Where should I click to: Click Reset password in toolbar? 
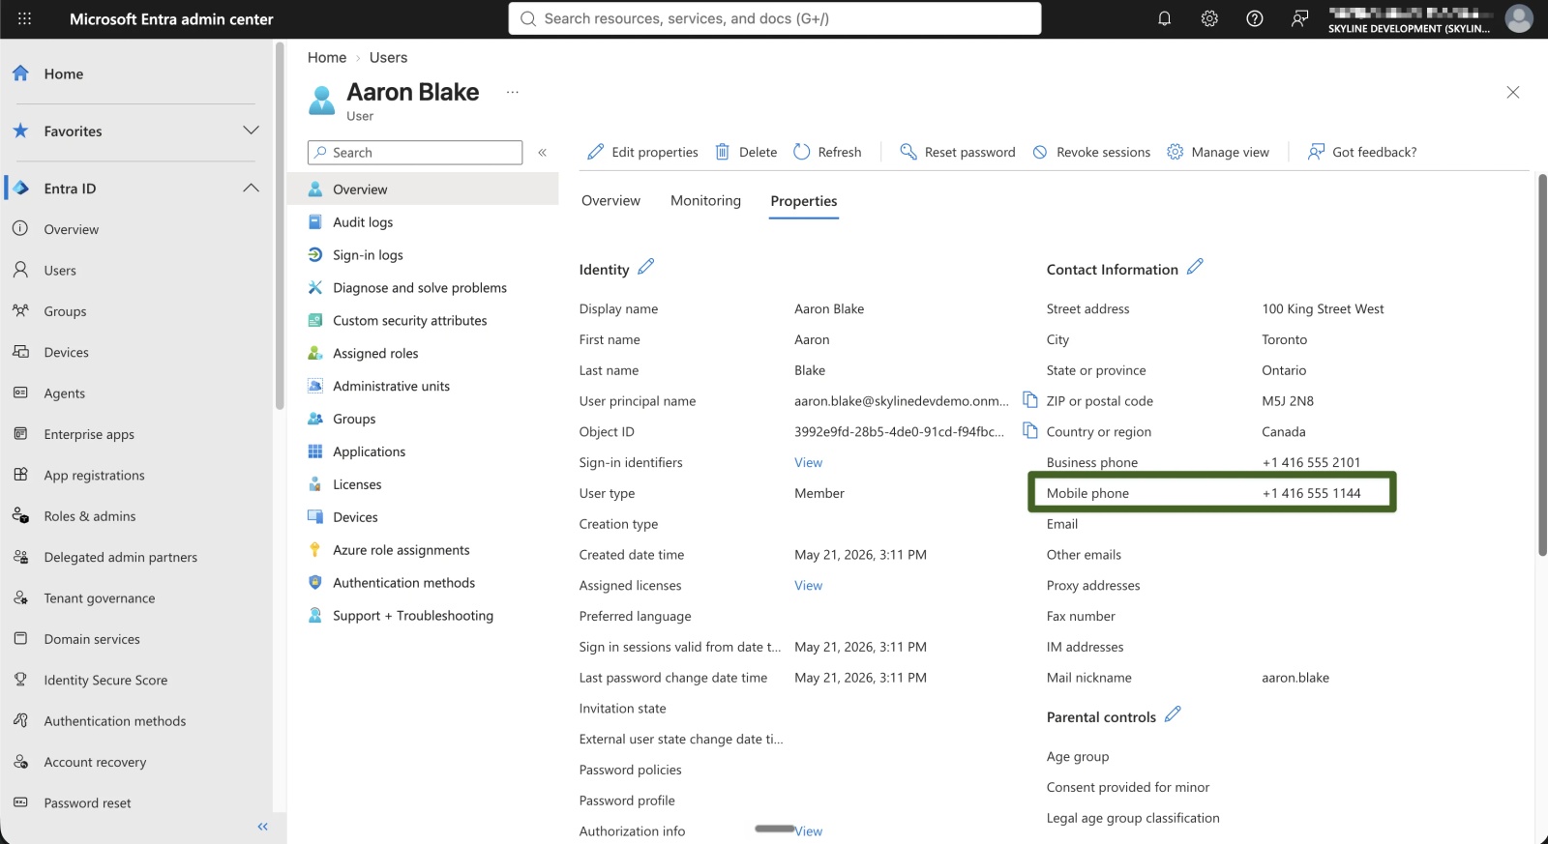[958, 152]
